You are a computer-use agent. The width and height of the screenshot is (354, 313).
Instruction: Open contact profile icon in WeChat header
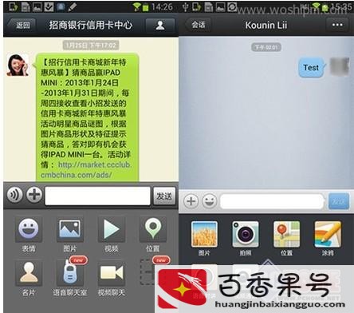pyautogui.click(x=160, y=26)
